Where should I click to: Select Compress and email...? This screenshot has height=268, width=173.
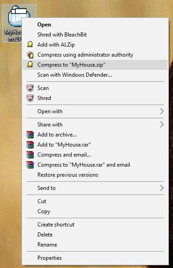(95, 155)
